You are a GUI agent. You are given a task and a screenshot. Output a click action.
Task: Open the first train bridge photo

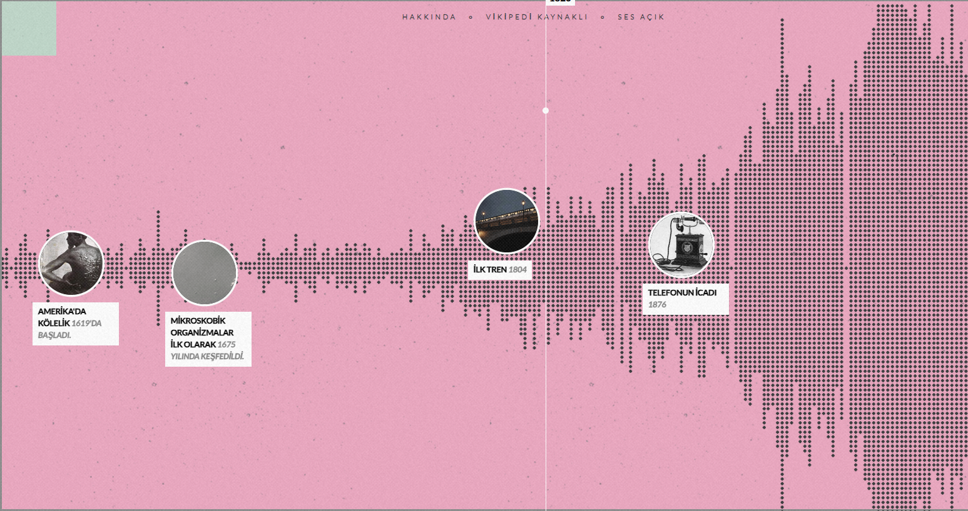coord(507,221)
